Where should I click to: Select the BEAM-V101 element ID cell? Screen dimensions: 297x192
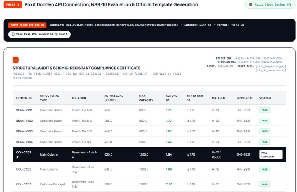(24, 110)
